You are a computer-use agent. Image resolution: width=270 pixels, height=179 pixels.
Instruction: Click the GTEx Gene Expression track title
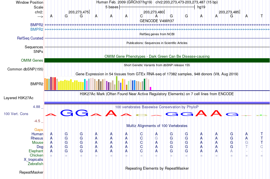(x=157, y=74)
